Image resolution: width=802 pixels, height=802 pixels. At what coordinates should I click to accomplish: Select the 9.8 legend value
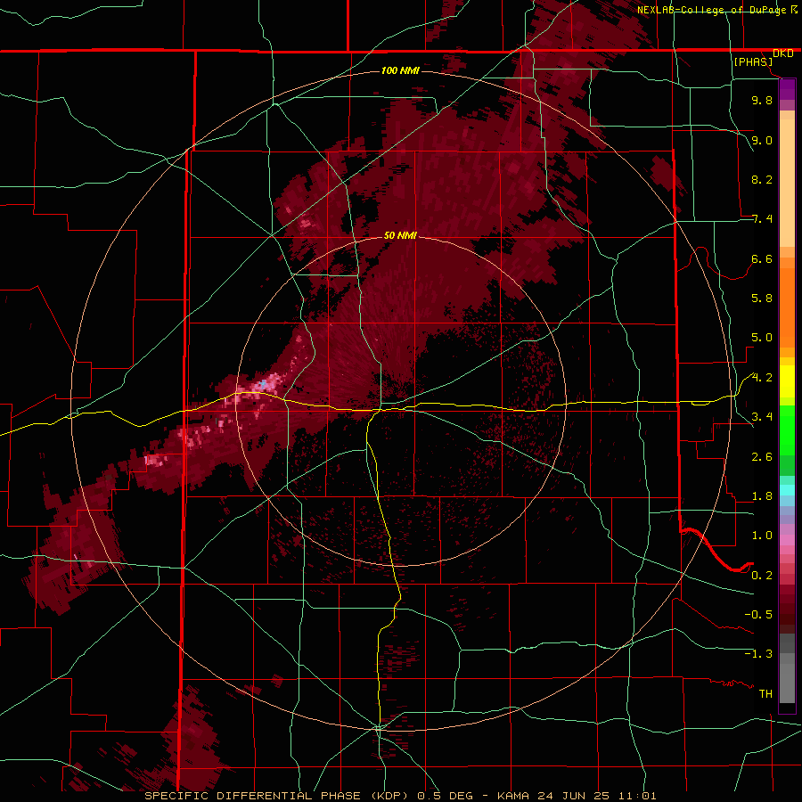762,100
